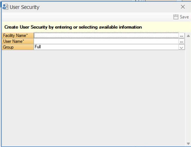Viewport: 191px width, 147px height.
Task: Open Facility Name browse ellipsis button
Action: pos(181,35)
